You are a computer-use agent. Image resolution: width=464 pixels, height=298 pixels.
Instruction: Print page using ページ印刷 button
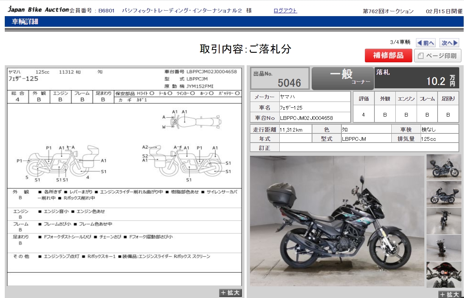[438, 56]
